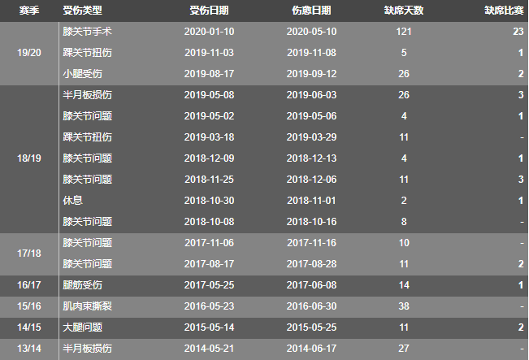Viewport: 529px width, 360px height.
Task: Click the 赛季 column header
Action: (x=29, y=11)
